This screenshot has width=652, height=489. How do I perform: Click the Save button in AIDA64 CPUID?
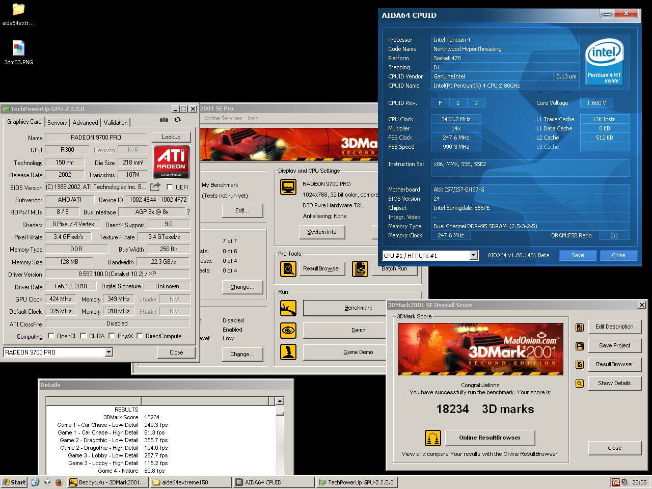coord(578,255)
